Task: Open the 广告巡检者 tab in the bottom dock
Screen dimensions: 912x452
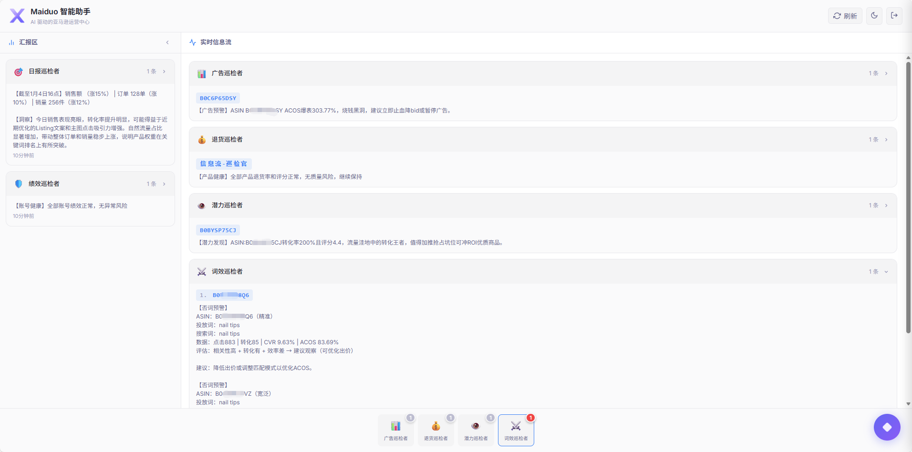Action: pyautogui.click(x=395, y=430)
